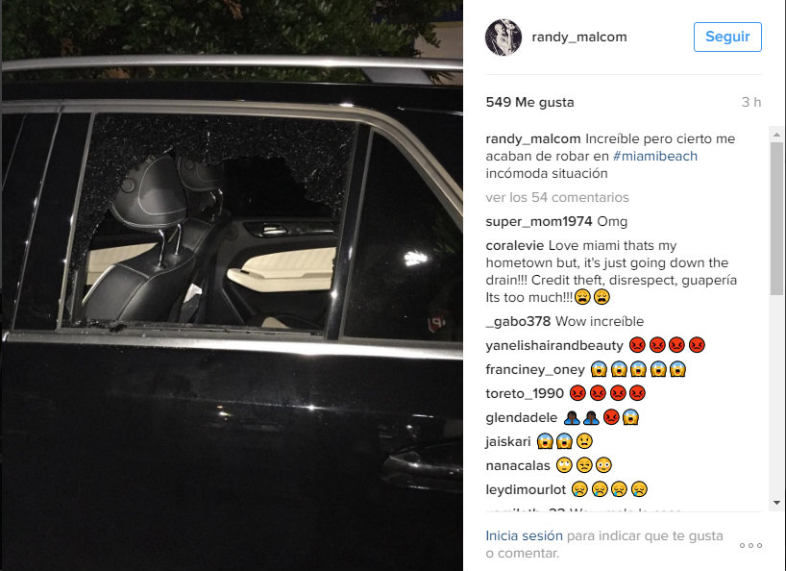Click the three-dots more options icon
786x571 pixels.
[750, 545]
